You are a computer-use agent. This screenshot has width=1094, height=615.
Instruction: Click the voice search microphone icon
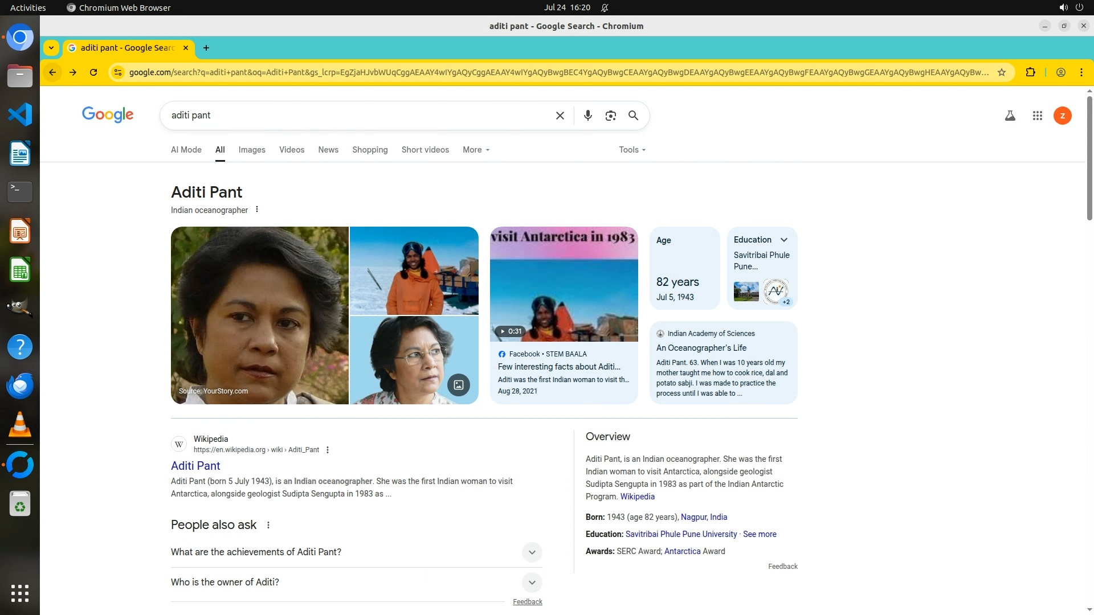tap(587, 116)
